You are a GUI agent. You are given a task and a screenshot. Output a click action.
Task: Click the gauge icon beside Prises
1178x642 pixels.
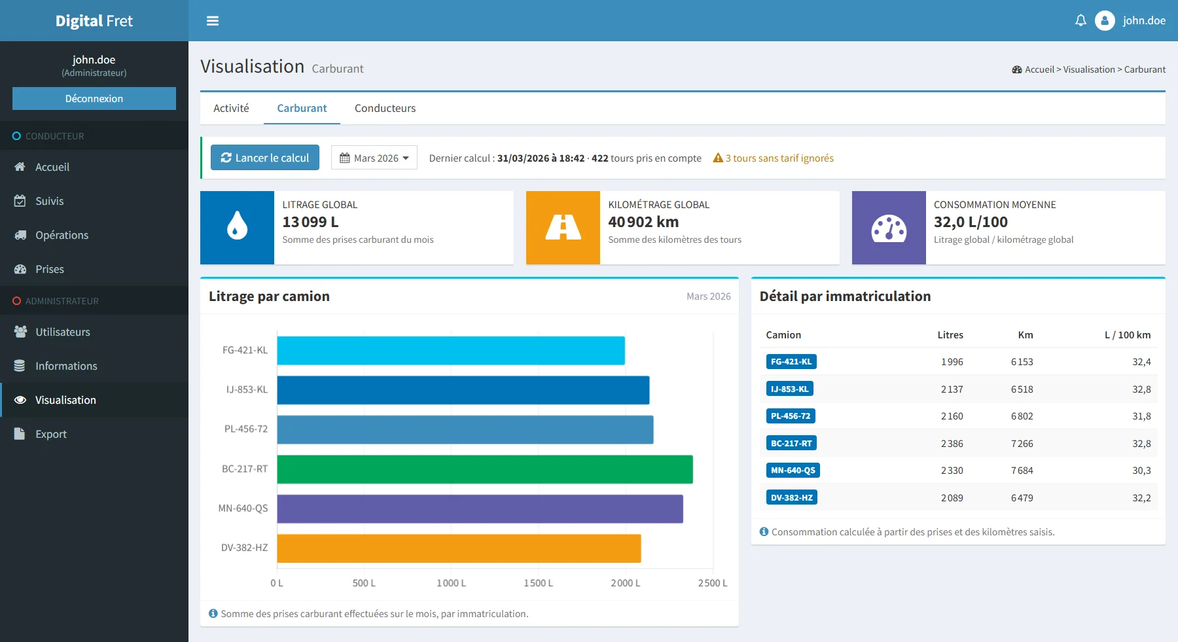pyautogui.click(x=20, y=269)
